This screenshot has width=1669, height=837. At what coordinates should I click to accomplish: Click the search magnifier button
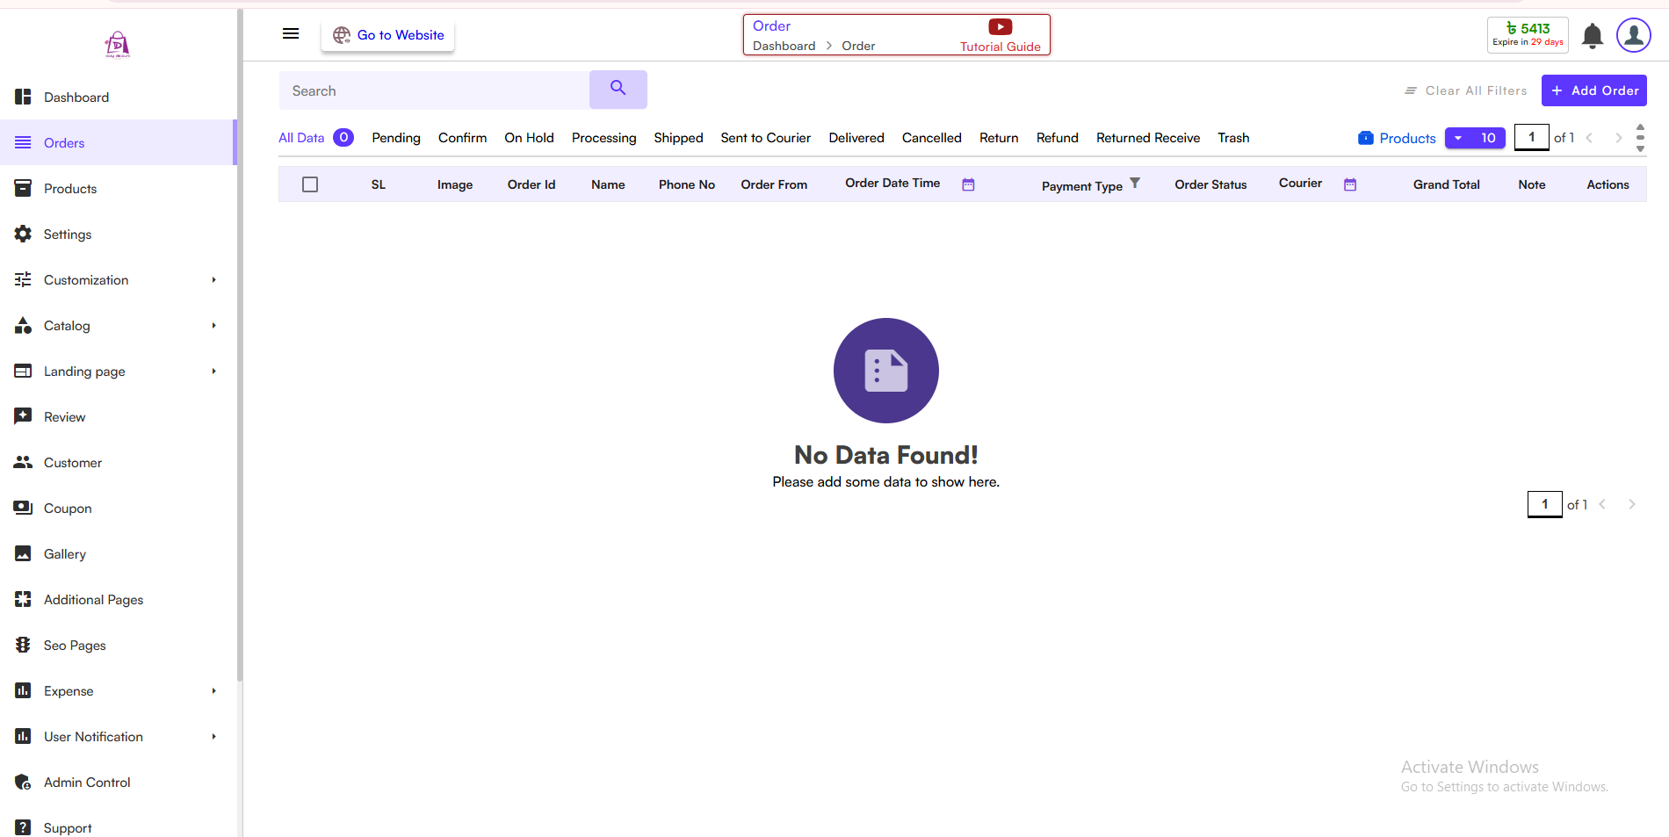coord(618,90)
